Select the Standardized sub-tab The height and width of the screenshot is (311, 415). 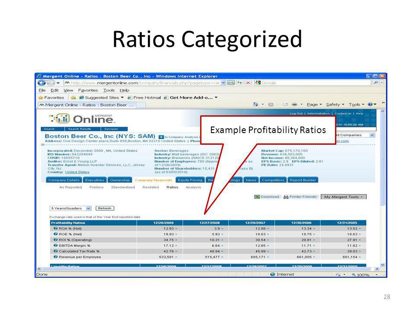click(123, 187)
